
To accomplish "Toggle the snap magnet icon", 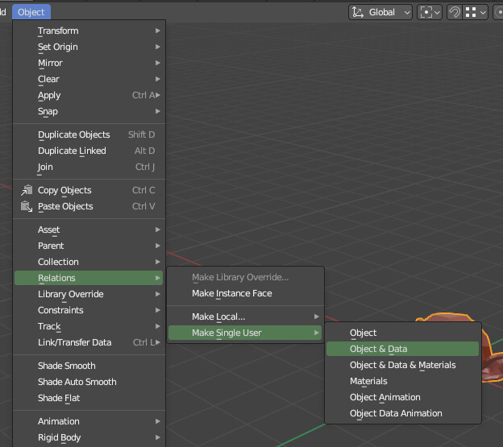I will point(455,13).
